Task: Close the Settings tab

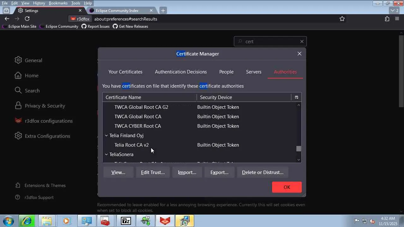Action: [80, 10]
